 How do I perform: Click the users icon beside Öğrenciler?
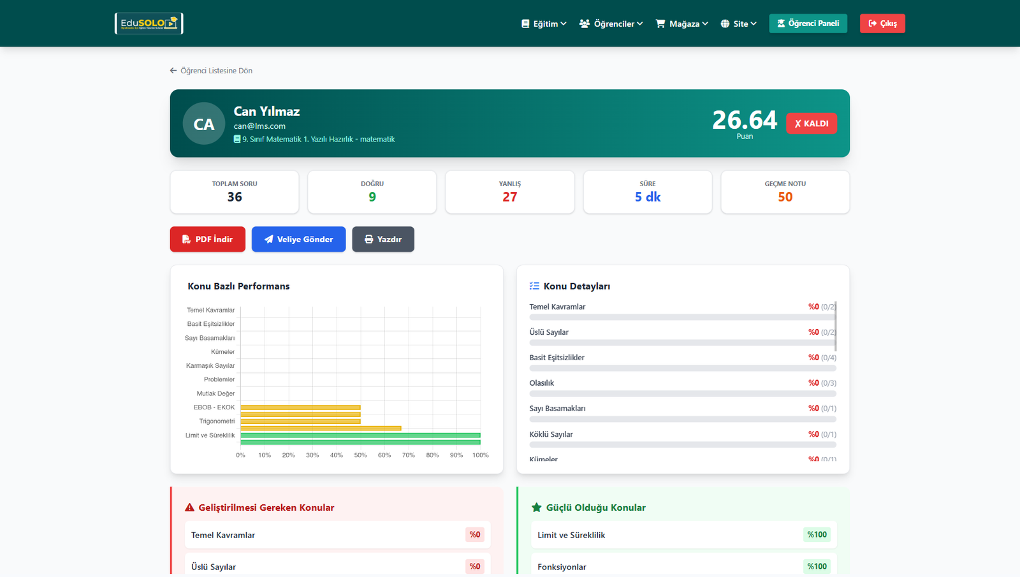(x=584, y=24)
